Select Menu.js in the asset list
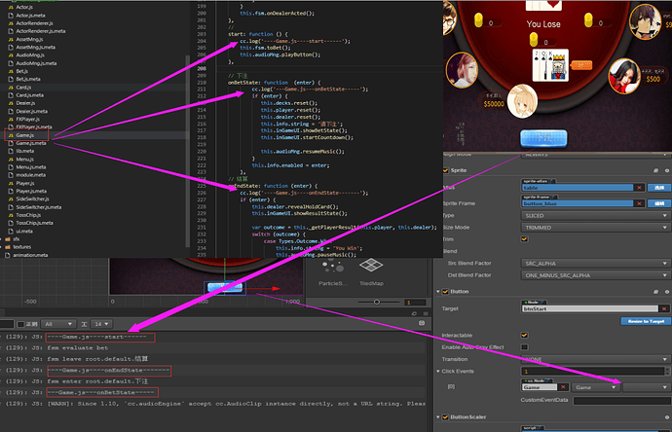 (x=24, y=160)
